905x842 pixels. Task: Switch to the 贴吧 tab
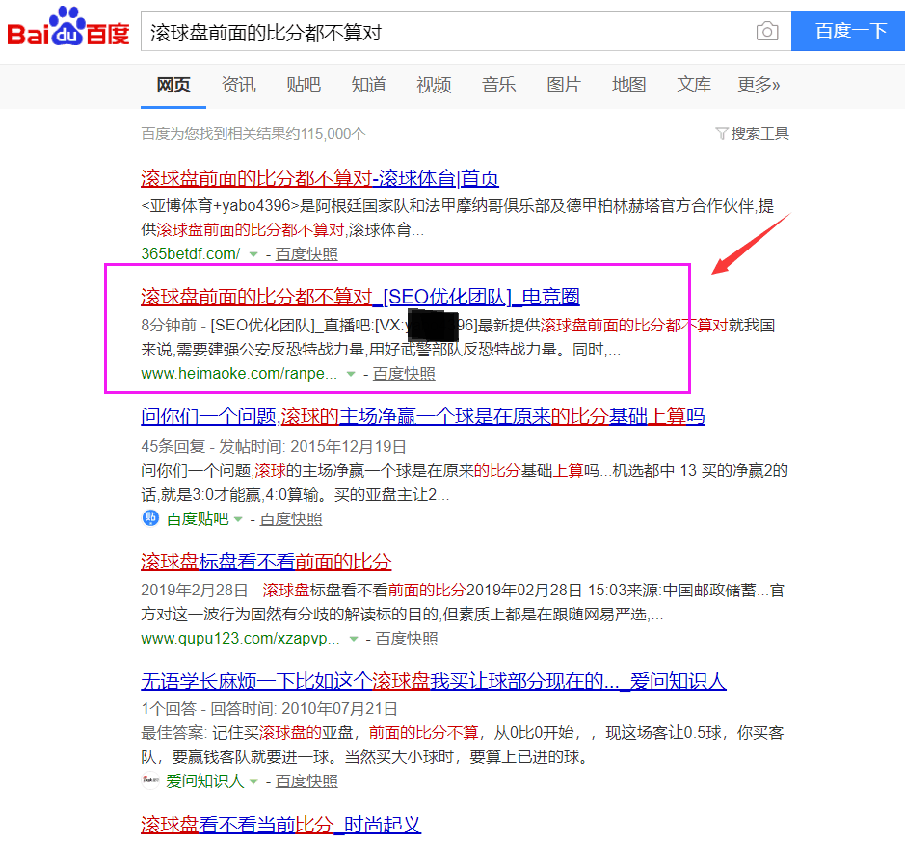tap(304, 85)
